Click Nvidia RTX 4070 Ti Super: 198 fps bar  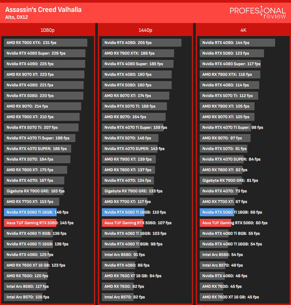(40, 138)
